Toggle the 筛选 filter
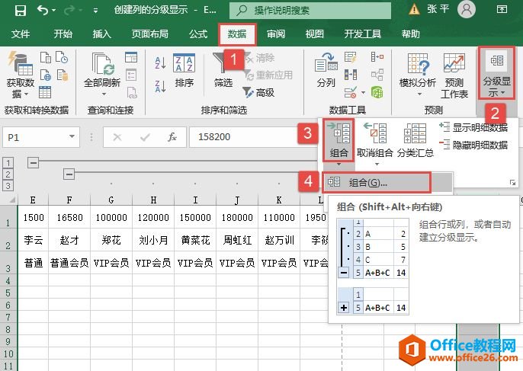Screen dimensions: 523x371 (x=223, y=70)
